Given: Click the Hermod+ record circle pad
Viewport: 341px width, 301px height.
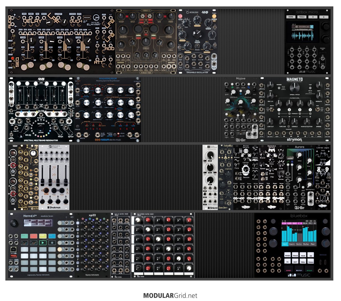Looking at the screenshot, I should [52, 243].
